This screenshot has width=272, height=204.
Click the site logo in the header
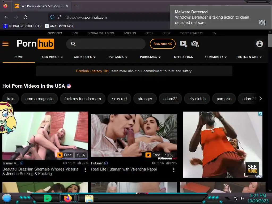[x=36, y=44]
